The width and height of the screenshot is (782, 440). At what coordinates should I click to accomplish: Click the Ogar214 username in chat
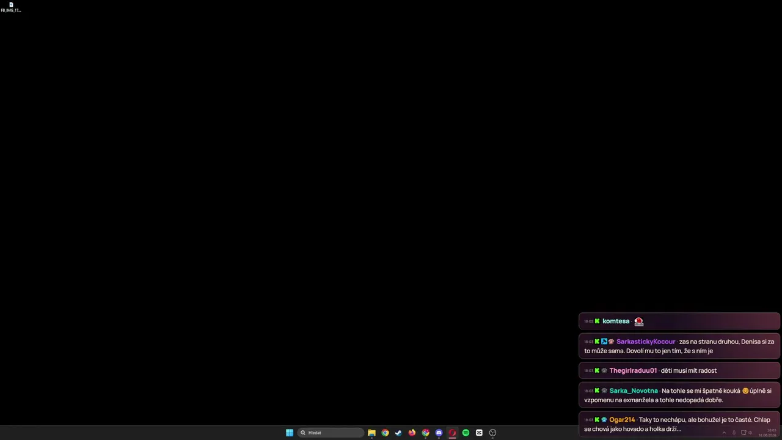pyautogui.click(x=622, y=420)
